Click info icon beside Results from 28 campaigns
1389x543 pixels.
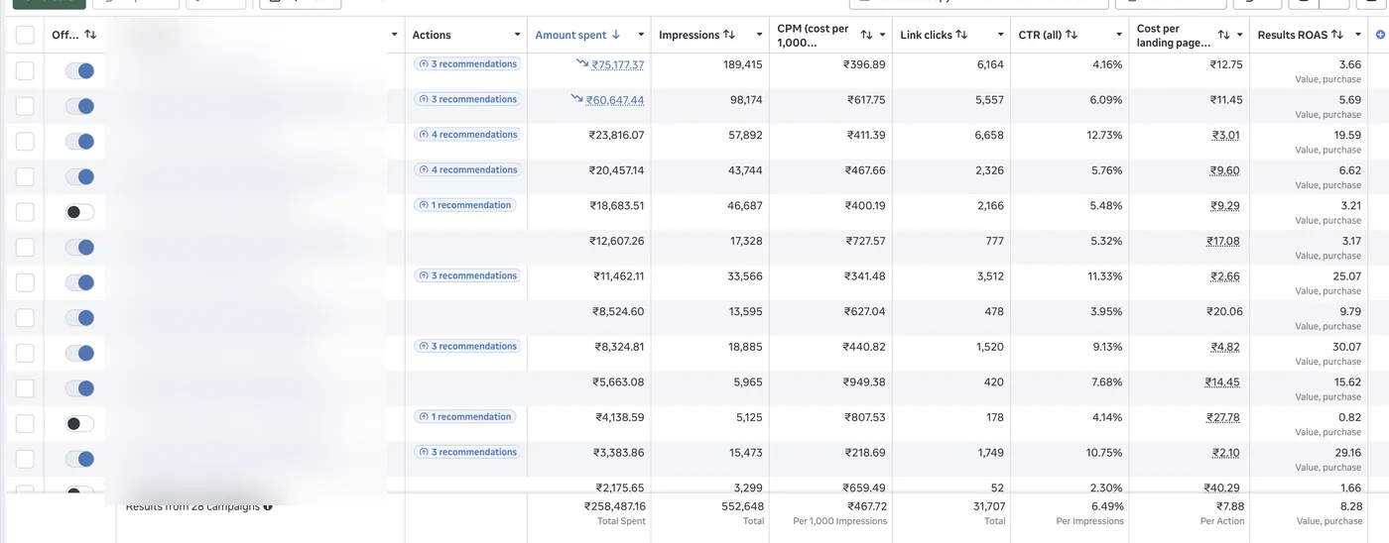click(x=268, y=506)
